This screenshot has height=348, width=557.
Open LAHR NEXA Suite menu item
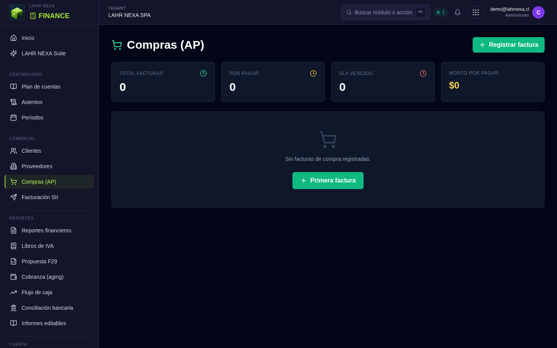click(x=50, y=53)
